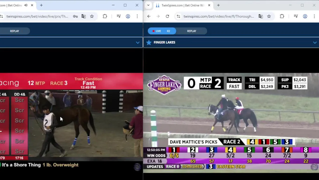
Task: Click password key icon in left address bar
Action: 75,16
